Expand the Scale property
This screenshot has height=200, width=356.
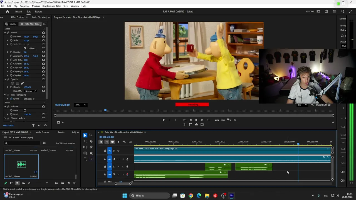[8, 40]
